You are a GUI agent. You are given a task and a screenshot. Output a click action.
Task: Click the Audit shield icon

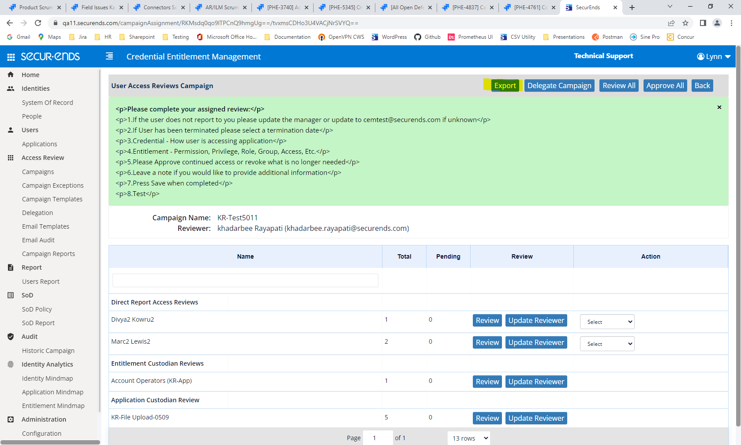pos(11,336)
